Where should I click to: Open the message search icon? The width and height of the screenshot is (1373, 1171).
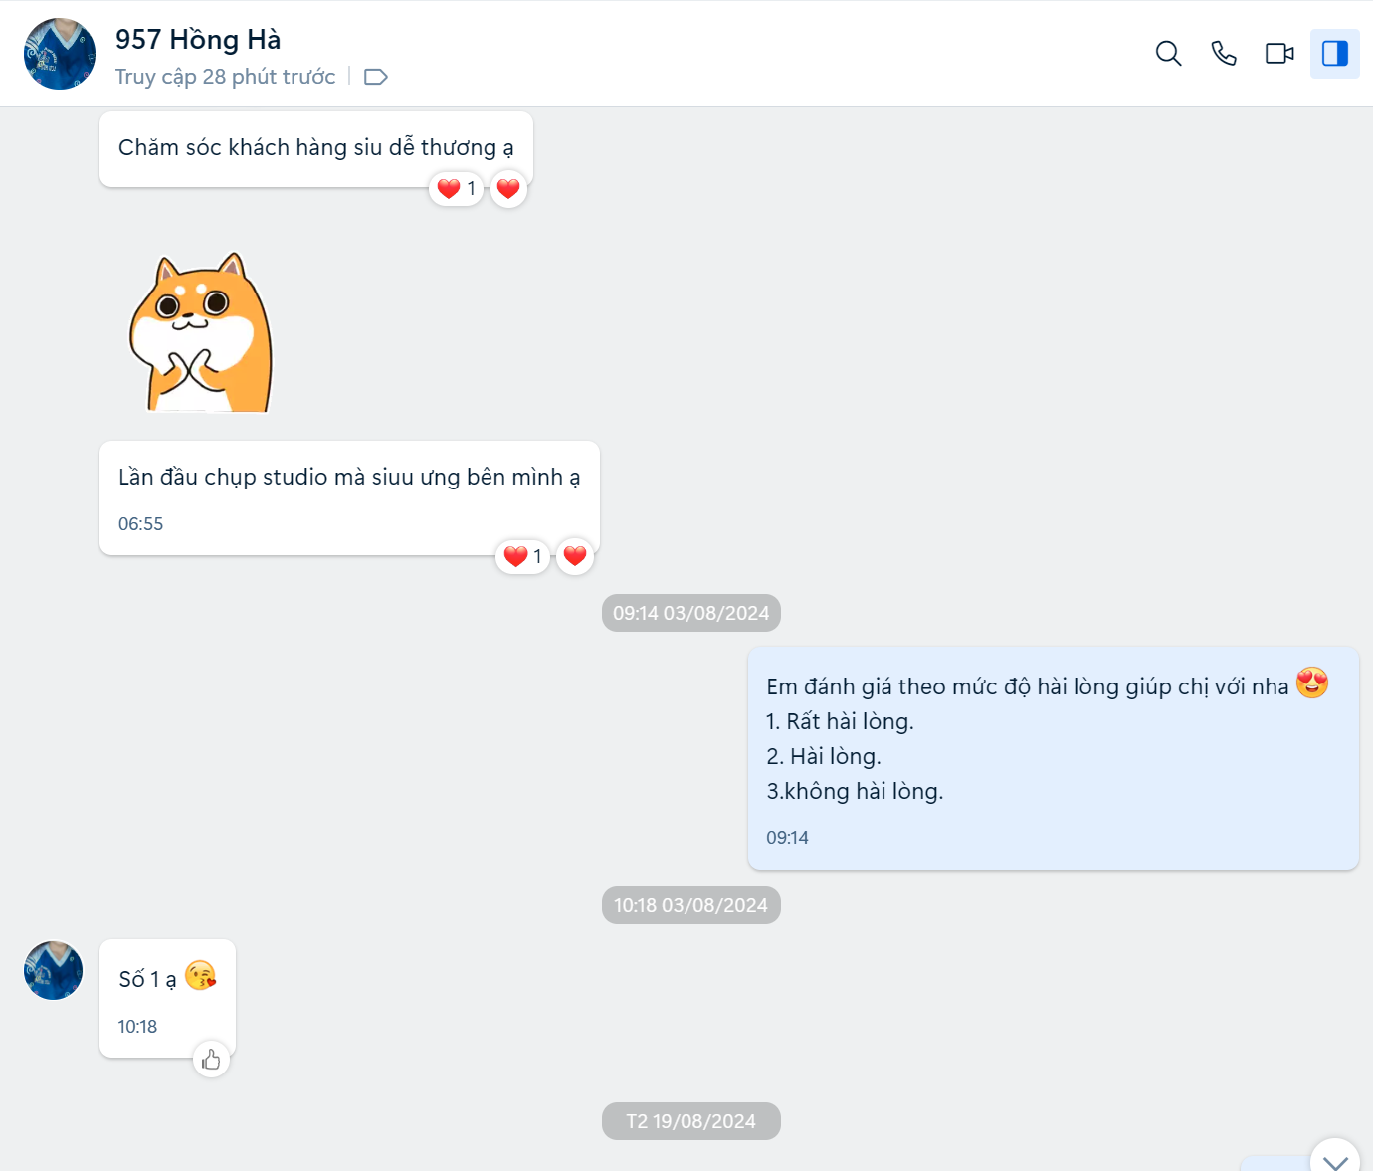1168,53
